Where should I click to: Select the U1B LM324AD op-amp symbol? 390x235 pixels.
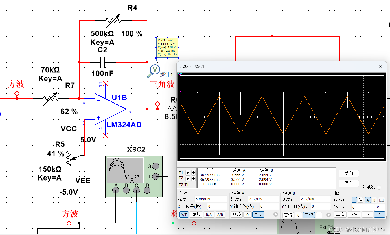[111, 109]
